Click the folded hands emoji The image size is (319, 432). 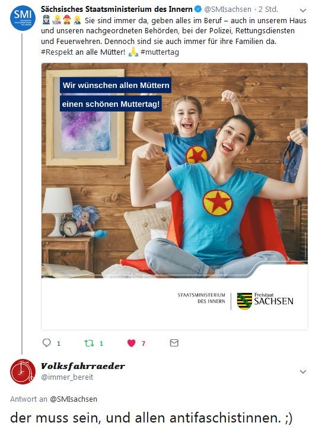[x=133, y=52]
